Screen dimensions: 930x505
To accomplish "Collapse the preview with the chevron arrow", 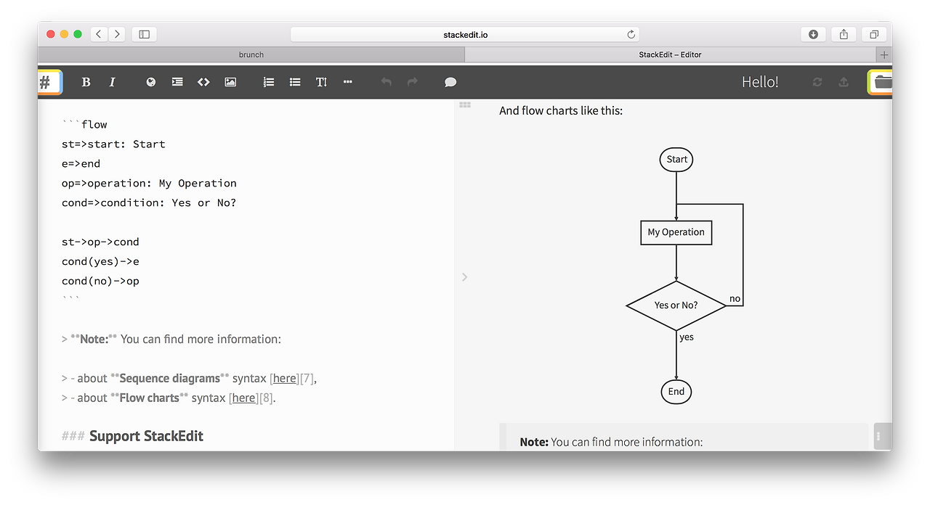I will (x=465, y=277).
